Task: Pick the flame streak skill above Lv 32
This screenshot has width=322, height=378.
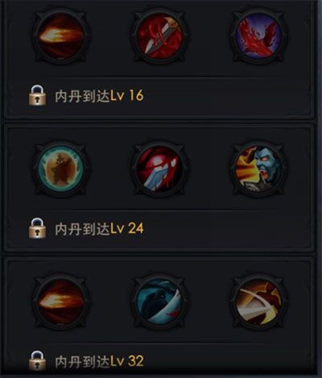Action: tap(61, 301)
